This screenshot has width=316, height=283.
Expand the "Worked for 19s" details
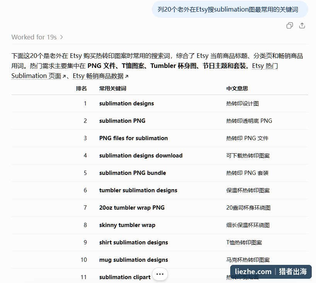[x=37, y=37]
